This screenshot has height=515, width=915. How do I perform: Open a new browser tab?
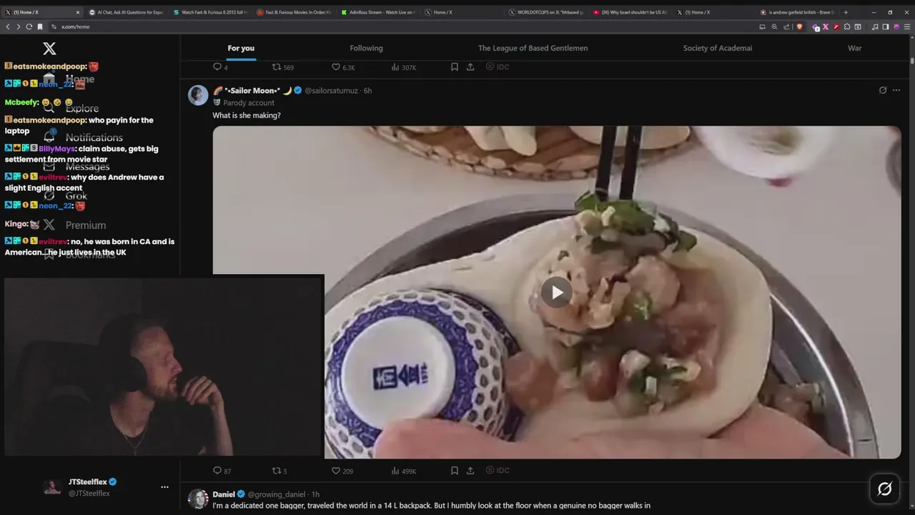coord(846,12)
